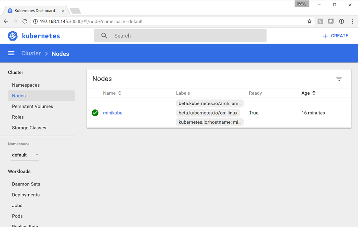Click the 16 minutes age value

point(313,113)
